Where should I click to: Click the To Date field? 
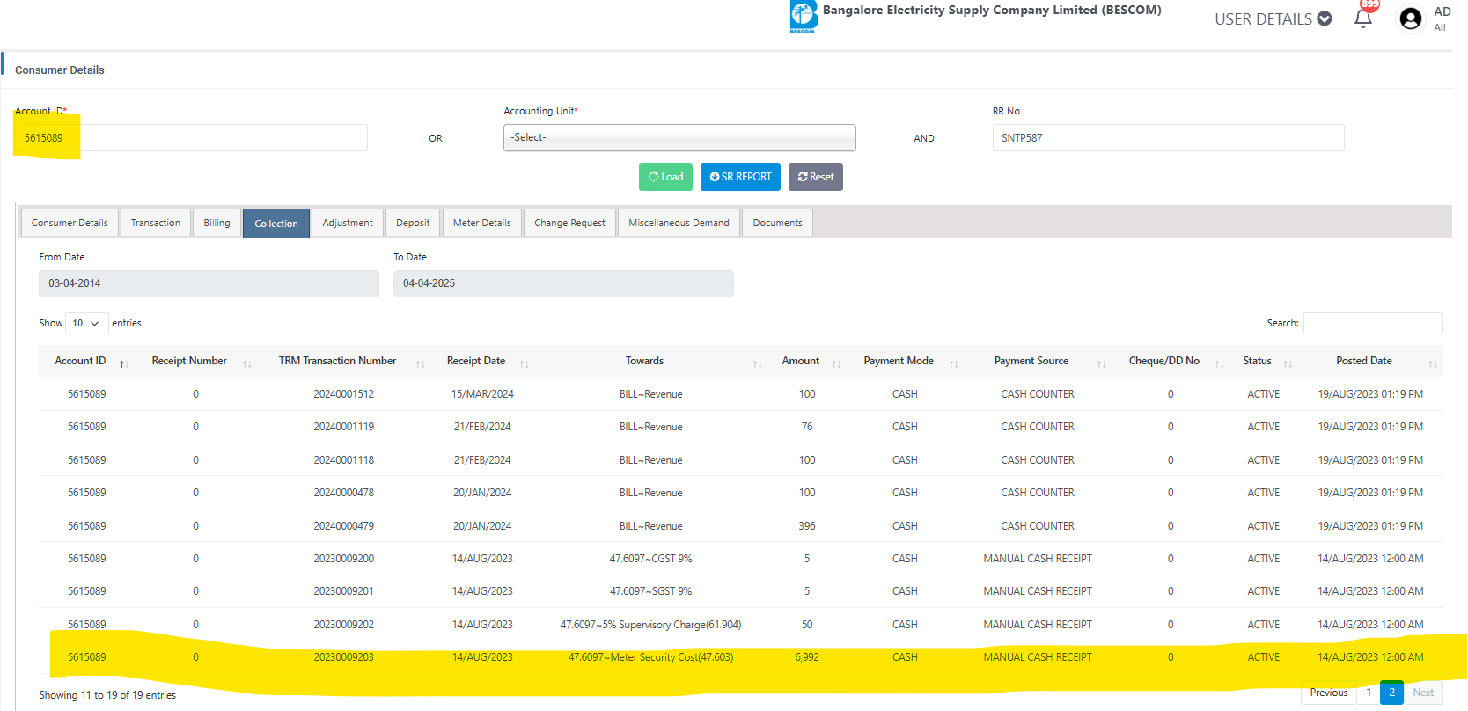coord(563,283)
